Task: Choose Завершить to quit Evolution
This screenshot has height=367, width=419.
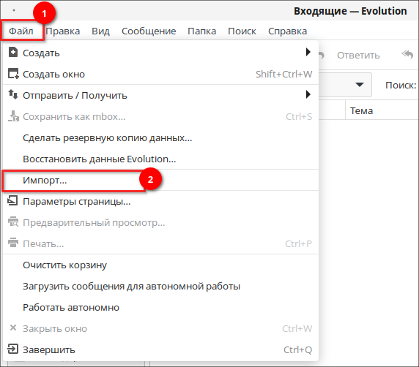Action: 160,350
